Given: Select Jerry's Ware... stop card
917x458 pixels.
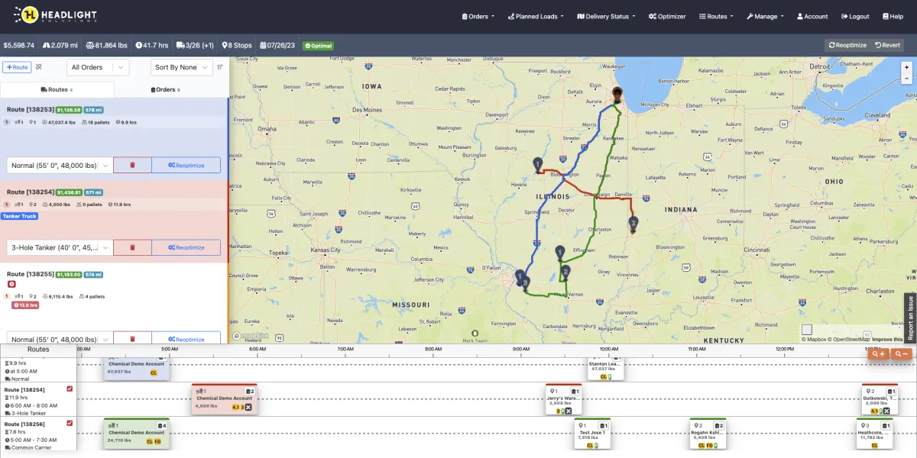Looking at the screenshot, I should 564,400.
